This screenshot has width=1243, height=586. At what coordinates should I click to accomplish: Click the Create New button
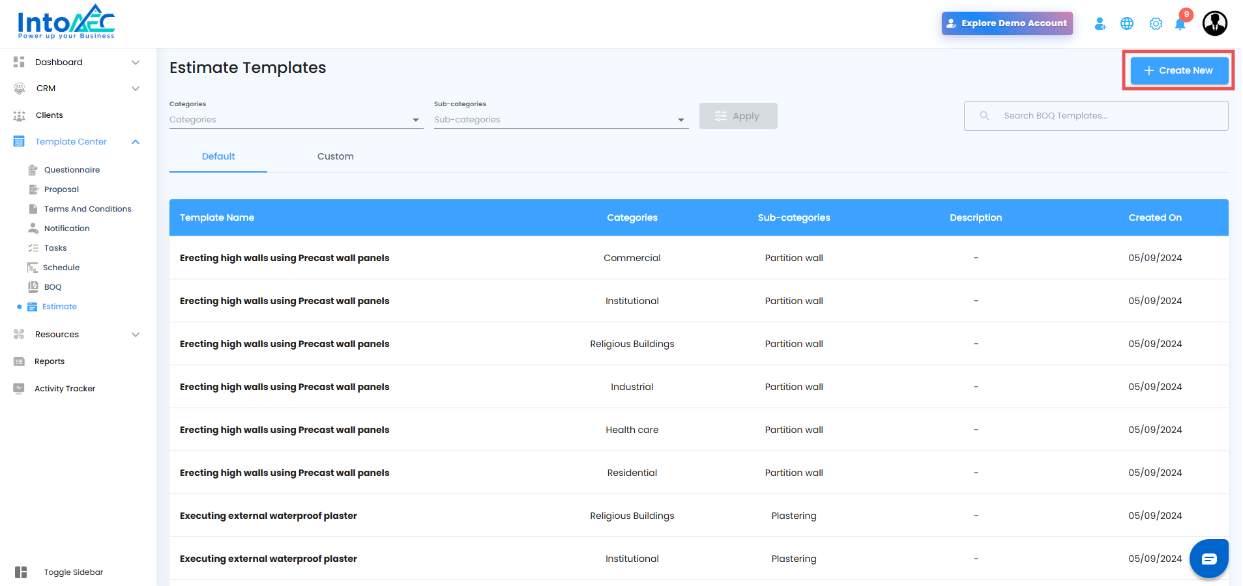pyautogui.click(x=1179, y=70)
